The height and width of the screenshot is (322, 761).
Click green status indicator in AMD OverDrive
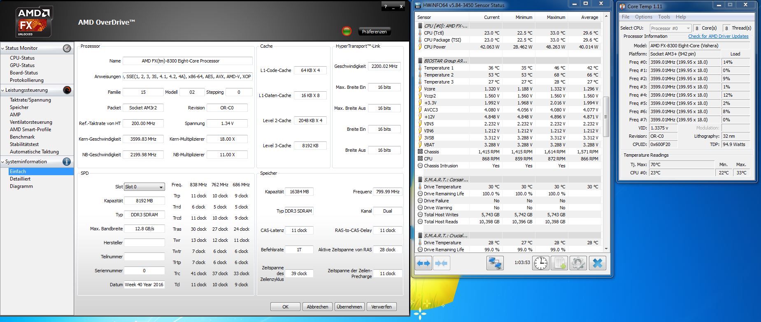(347, 31)
